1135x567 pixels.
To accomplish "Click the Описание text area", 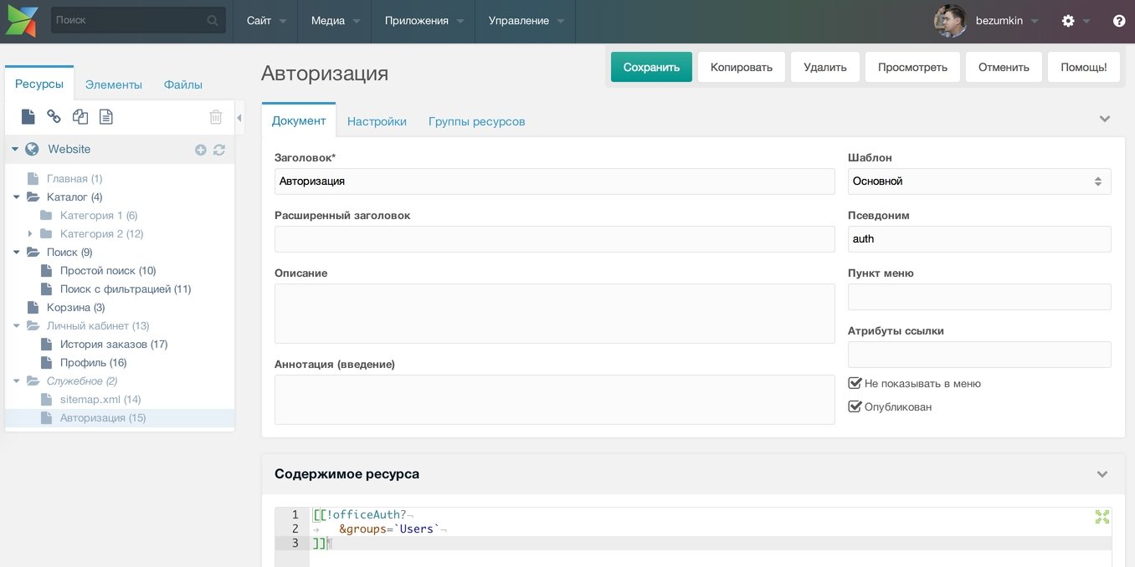I will pyautogui.click(x=554, y=314).
